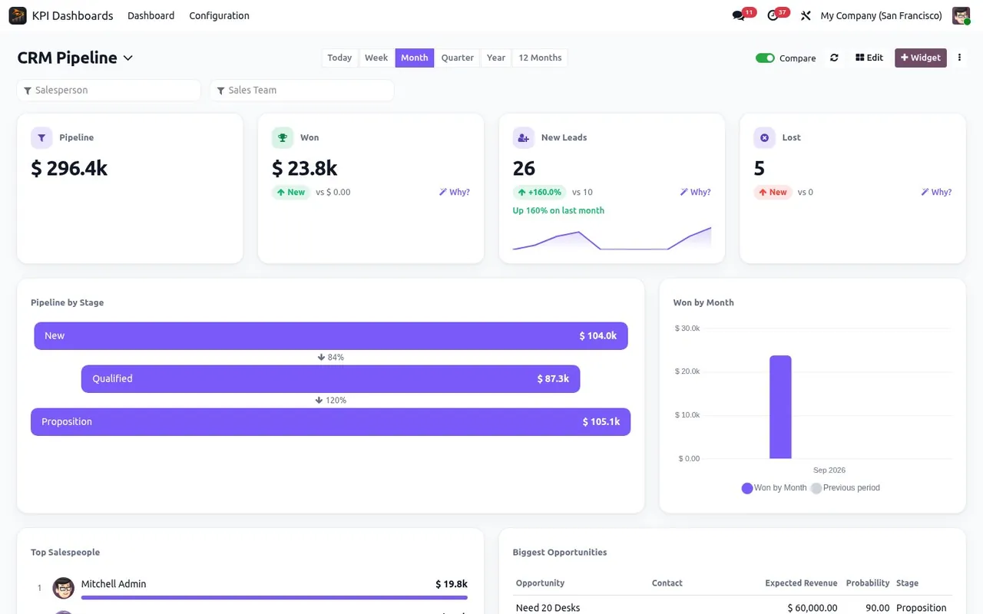The width and height of the screenshot is (983, 614).
Task: Click the KPI Dashboards title
Action: tap(72, 15)
